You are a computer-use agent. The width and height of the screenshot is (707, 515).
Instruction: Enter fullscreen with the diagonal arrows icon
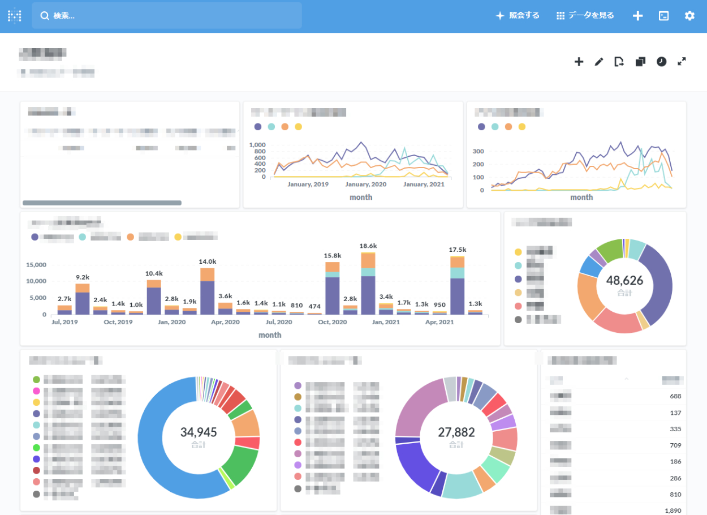click(682, 62)
